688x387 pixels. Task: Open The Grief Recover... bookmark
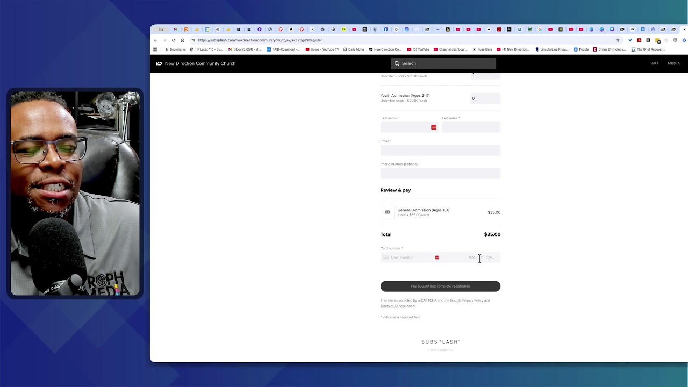pos(648,49)
